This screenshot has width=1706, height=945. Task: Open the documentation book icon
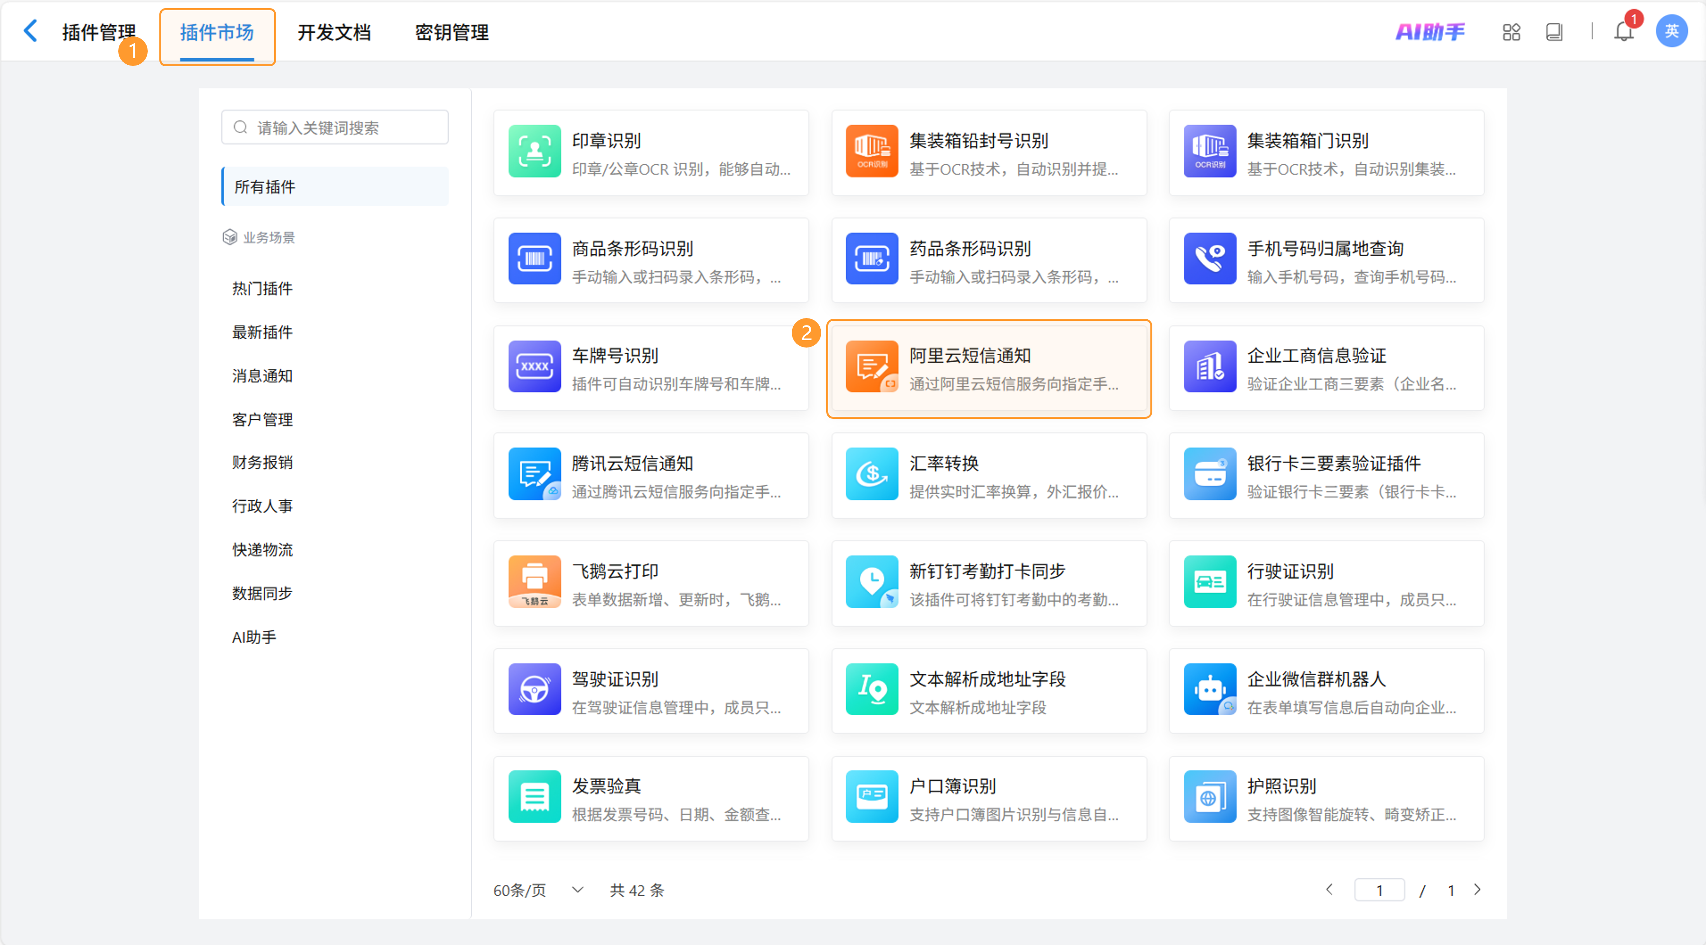[1554, 31]
